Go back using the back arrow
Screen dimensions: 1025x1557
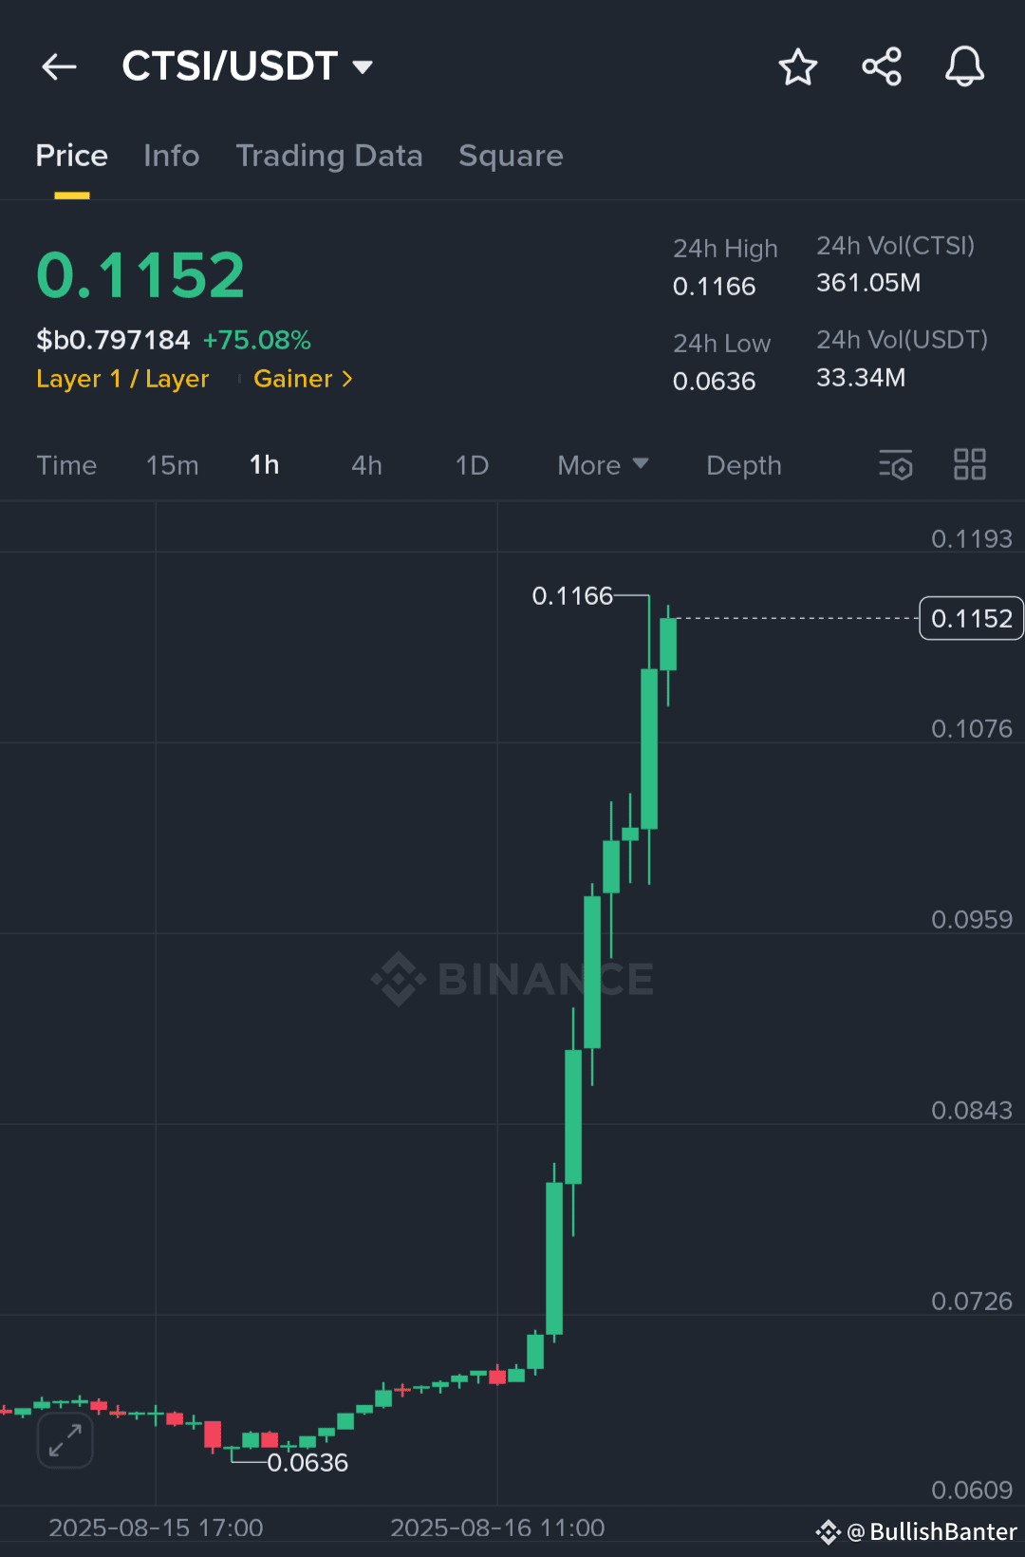(59, 66)
